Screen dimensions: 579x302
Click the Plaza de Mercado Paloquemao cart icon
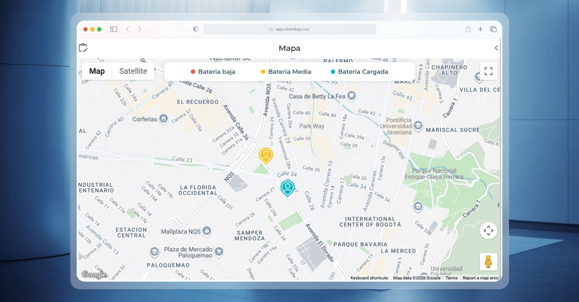click(x=219, y=251)
